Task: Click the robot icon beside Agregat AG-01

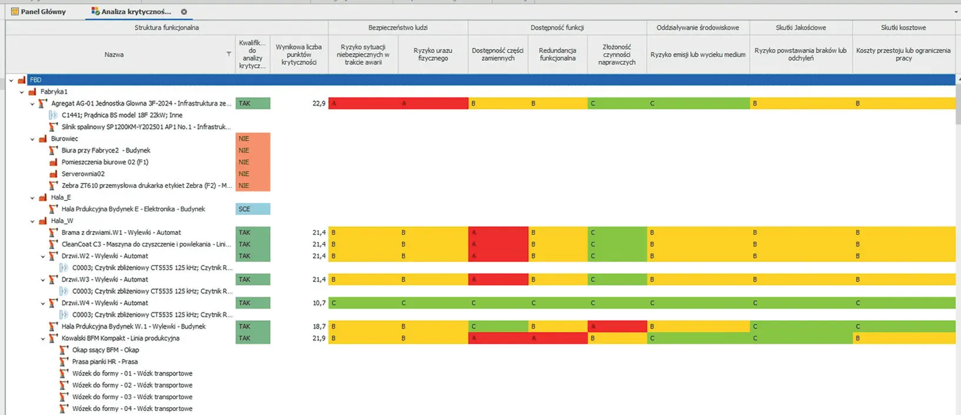Action: pos(43,103)
